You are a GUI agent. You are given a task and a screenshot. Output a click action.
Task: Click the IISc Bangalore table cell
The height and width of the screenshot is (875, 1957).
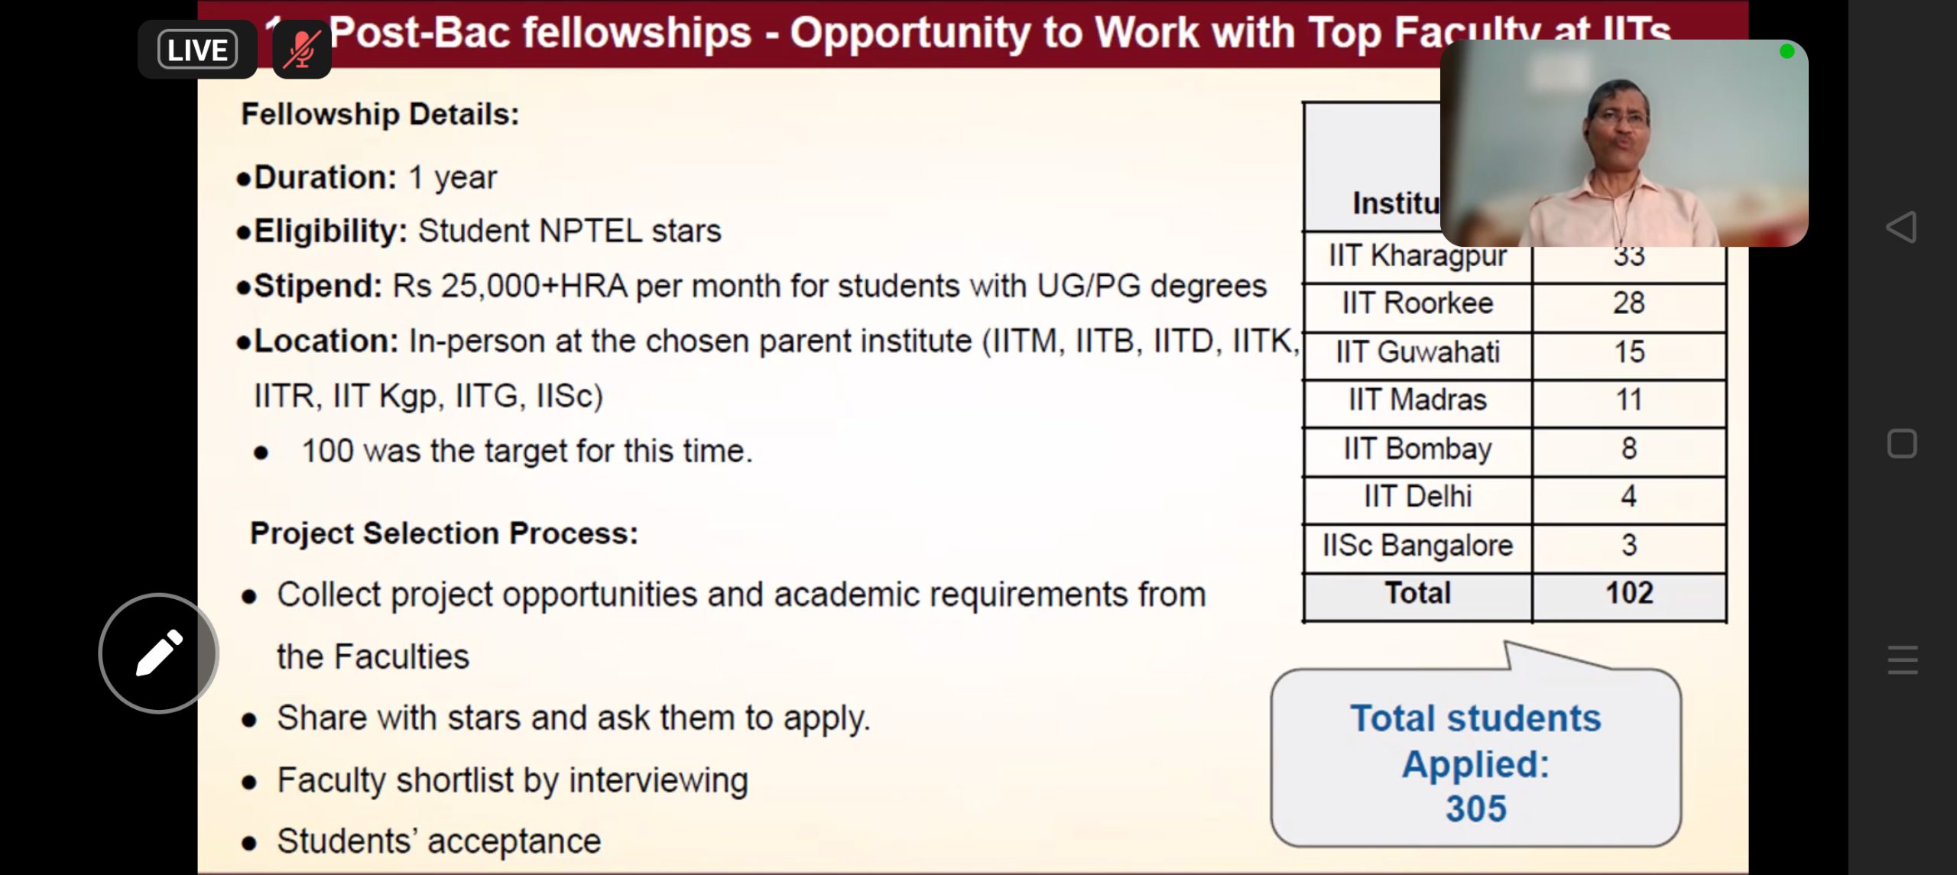pos(1417,546)
